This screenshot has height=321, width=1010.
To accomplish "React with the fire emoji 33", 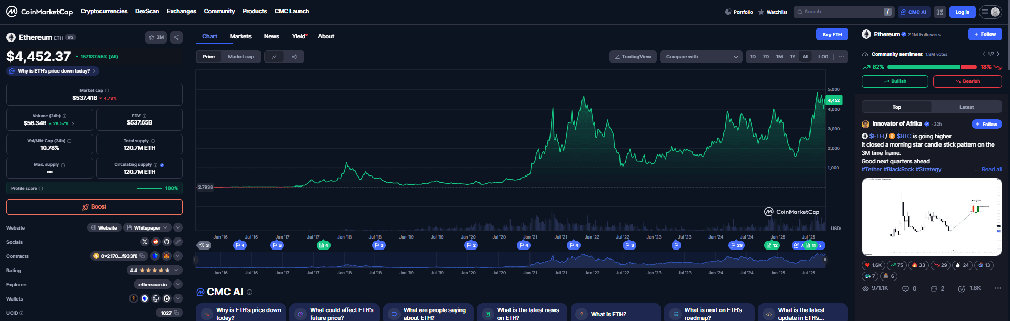I will coord(918,265).
